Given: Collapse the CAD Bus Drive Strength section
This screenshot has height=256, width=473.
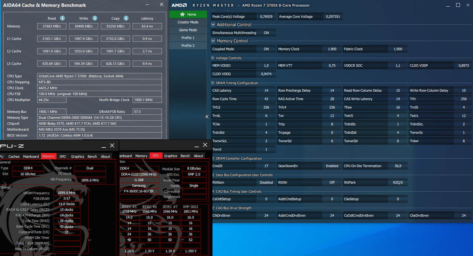Looking at the screenshot, I should tap(213, 208).
